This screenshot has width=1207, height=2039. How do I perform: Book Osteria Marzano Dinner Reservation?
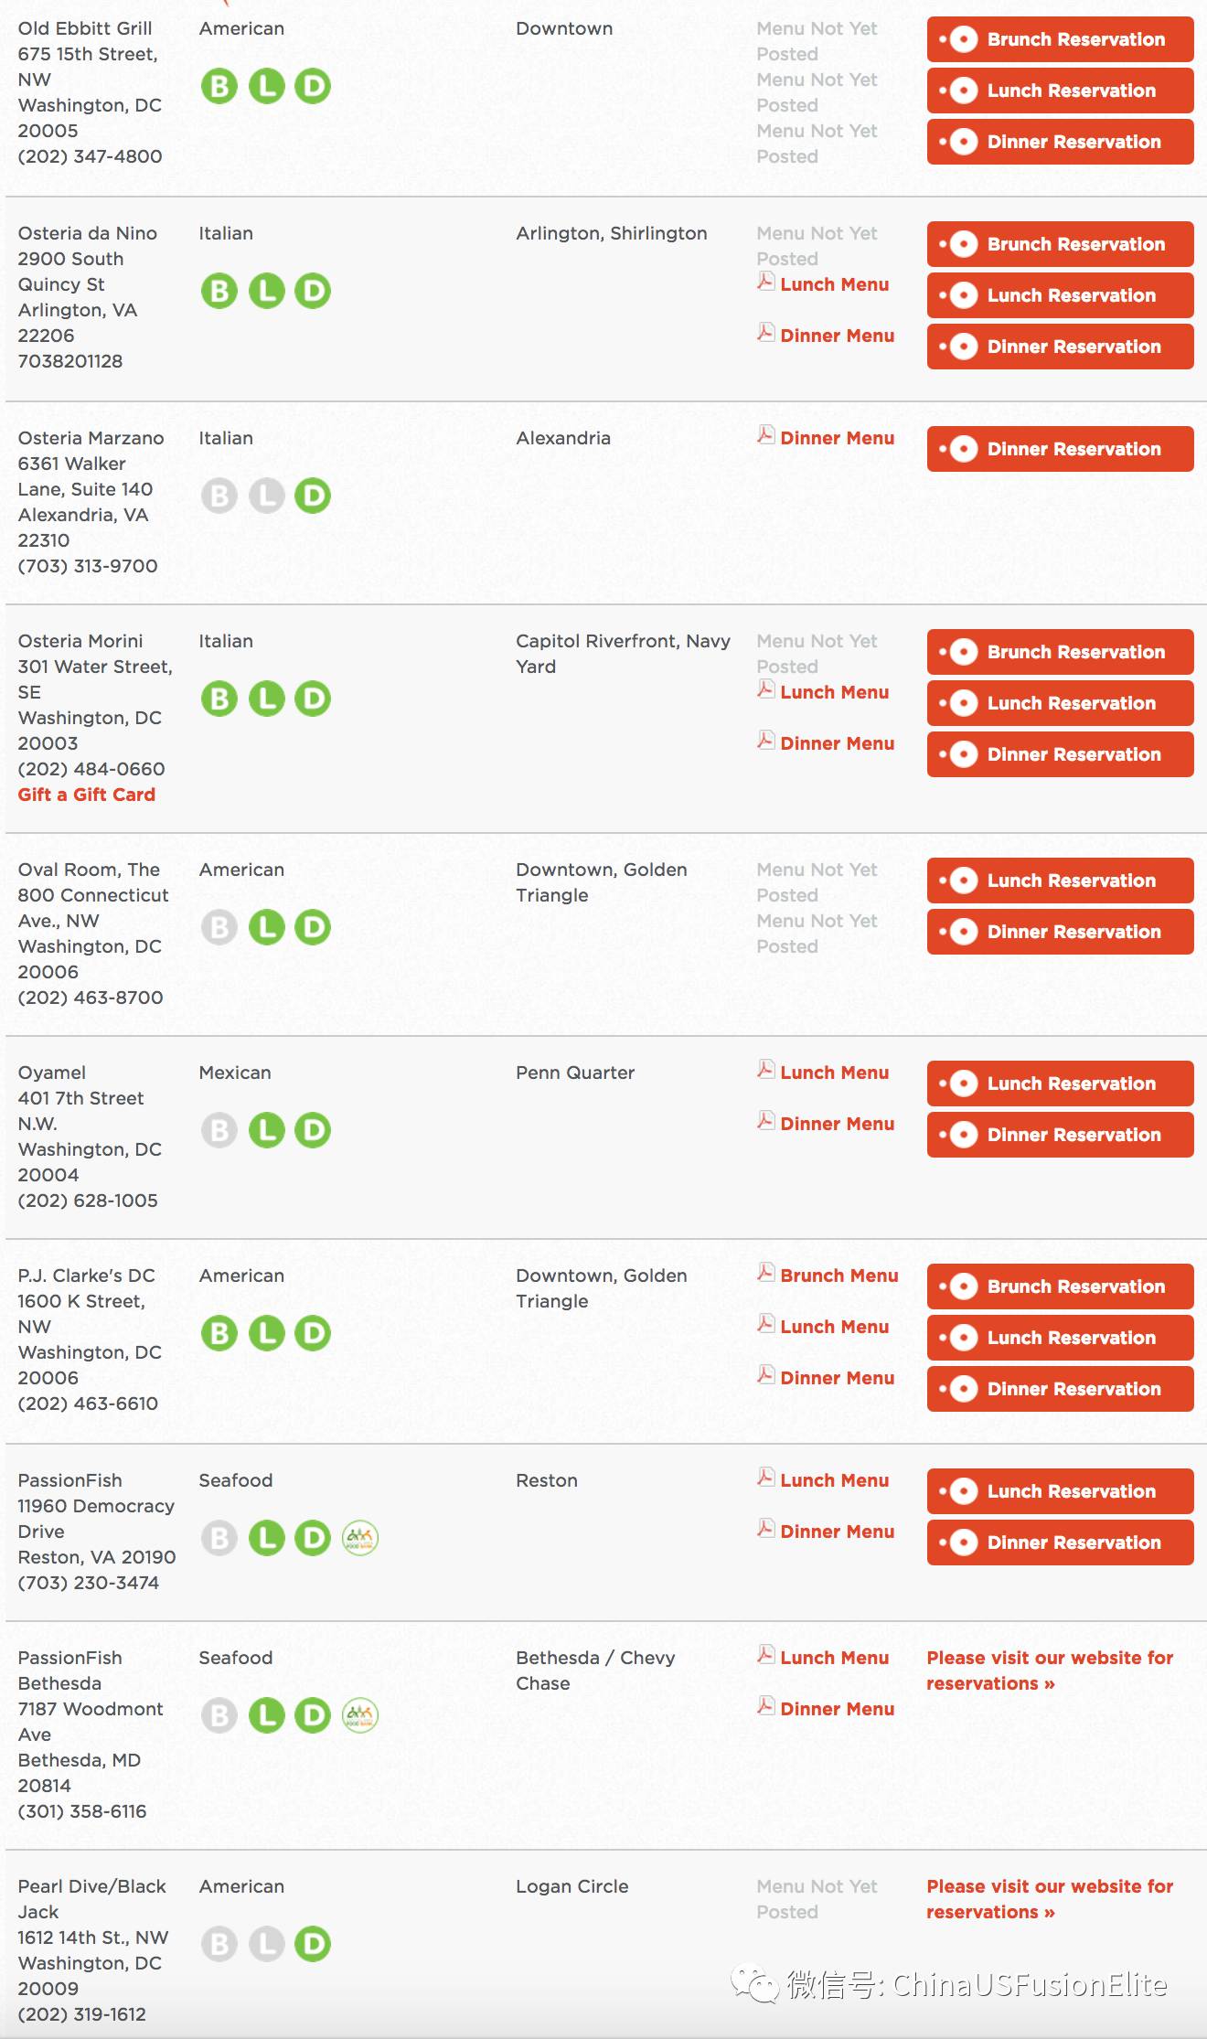point(1061,449)
